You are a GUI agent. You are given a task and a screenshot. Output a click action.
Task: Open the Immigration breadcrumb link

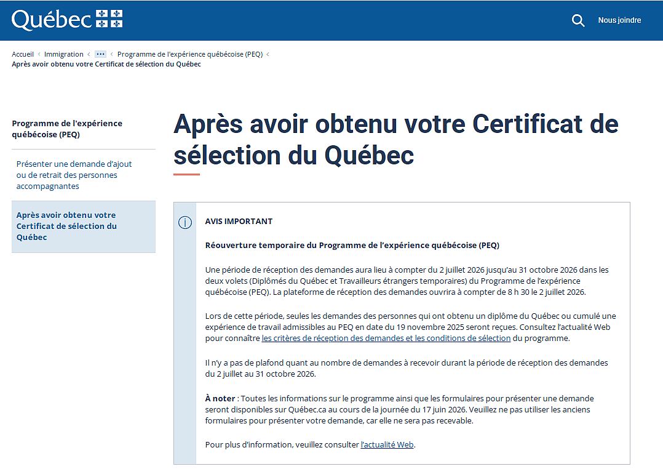coord(64,54)
